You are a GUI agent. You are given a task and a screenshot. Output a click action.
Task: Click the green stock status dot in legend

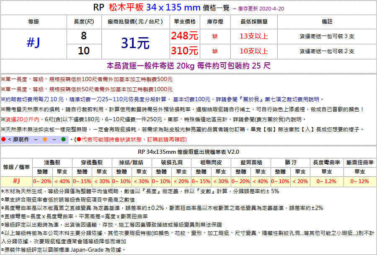pyautogui.click(x=63, y=139)
